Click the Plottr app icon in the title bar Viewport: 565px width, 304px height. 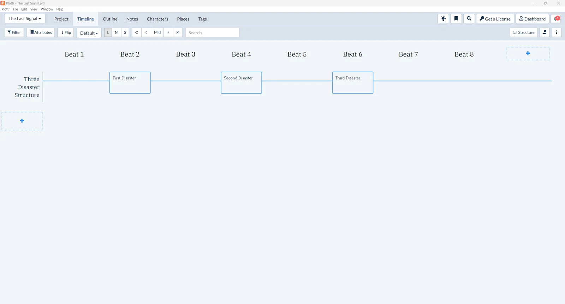pyautogui.click(x=3, y=3)
